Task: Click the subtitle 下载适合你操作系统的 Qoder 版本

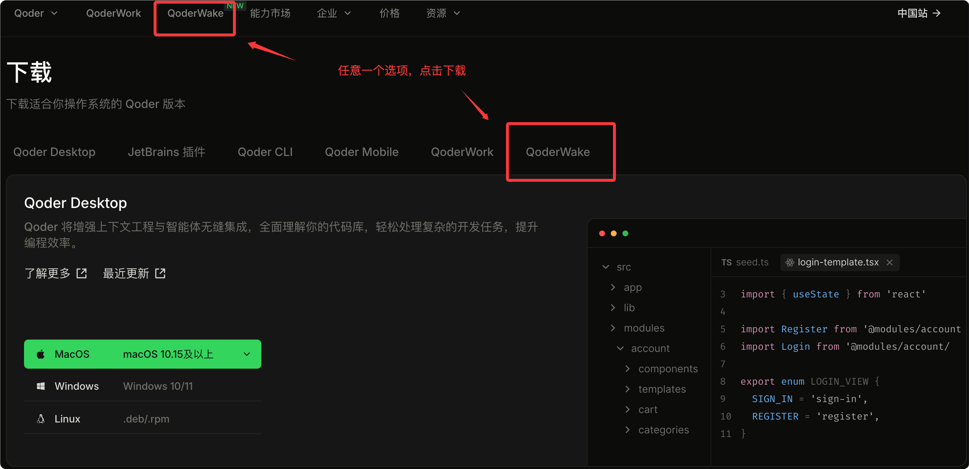Action: coord(96,104)
